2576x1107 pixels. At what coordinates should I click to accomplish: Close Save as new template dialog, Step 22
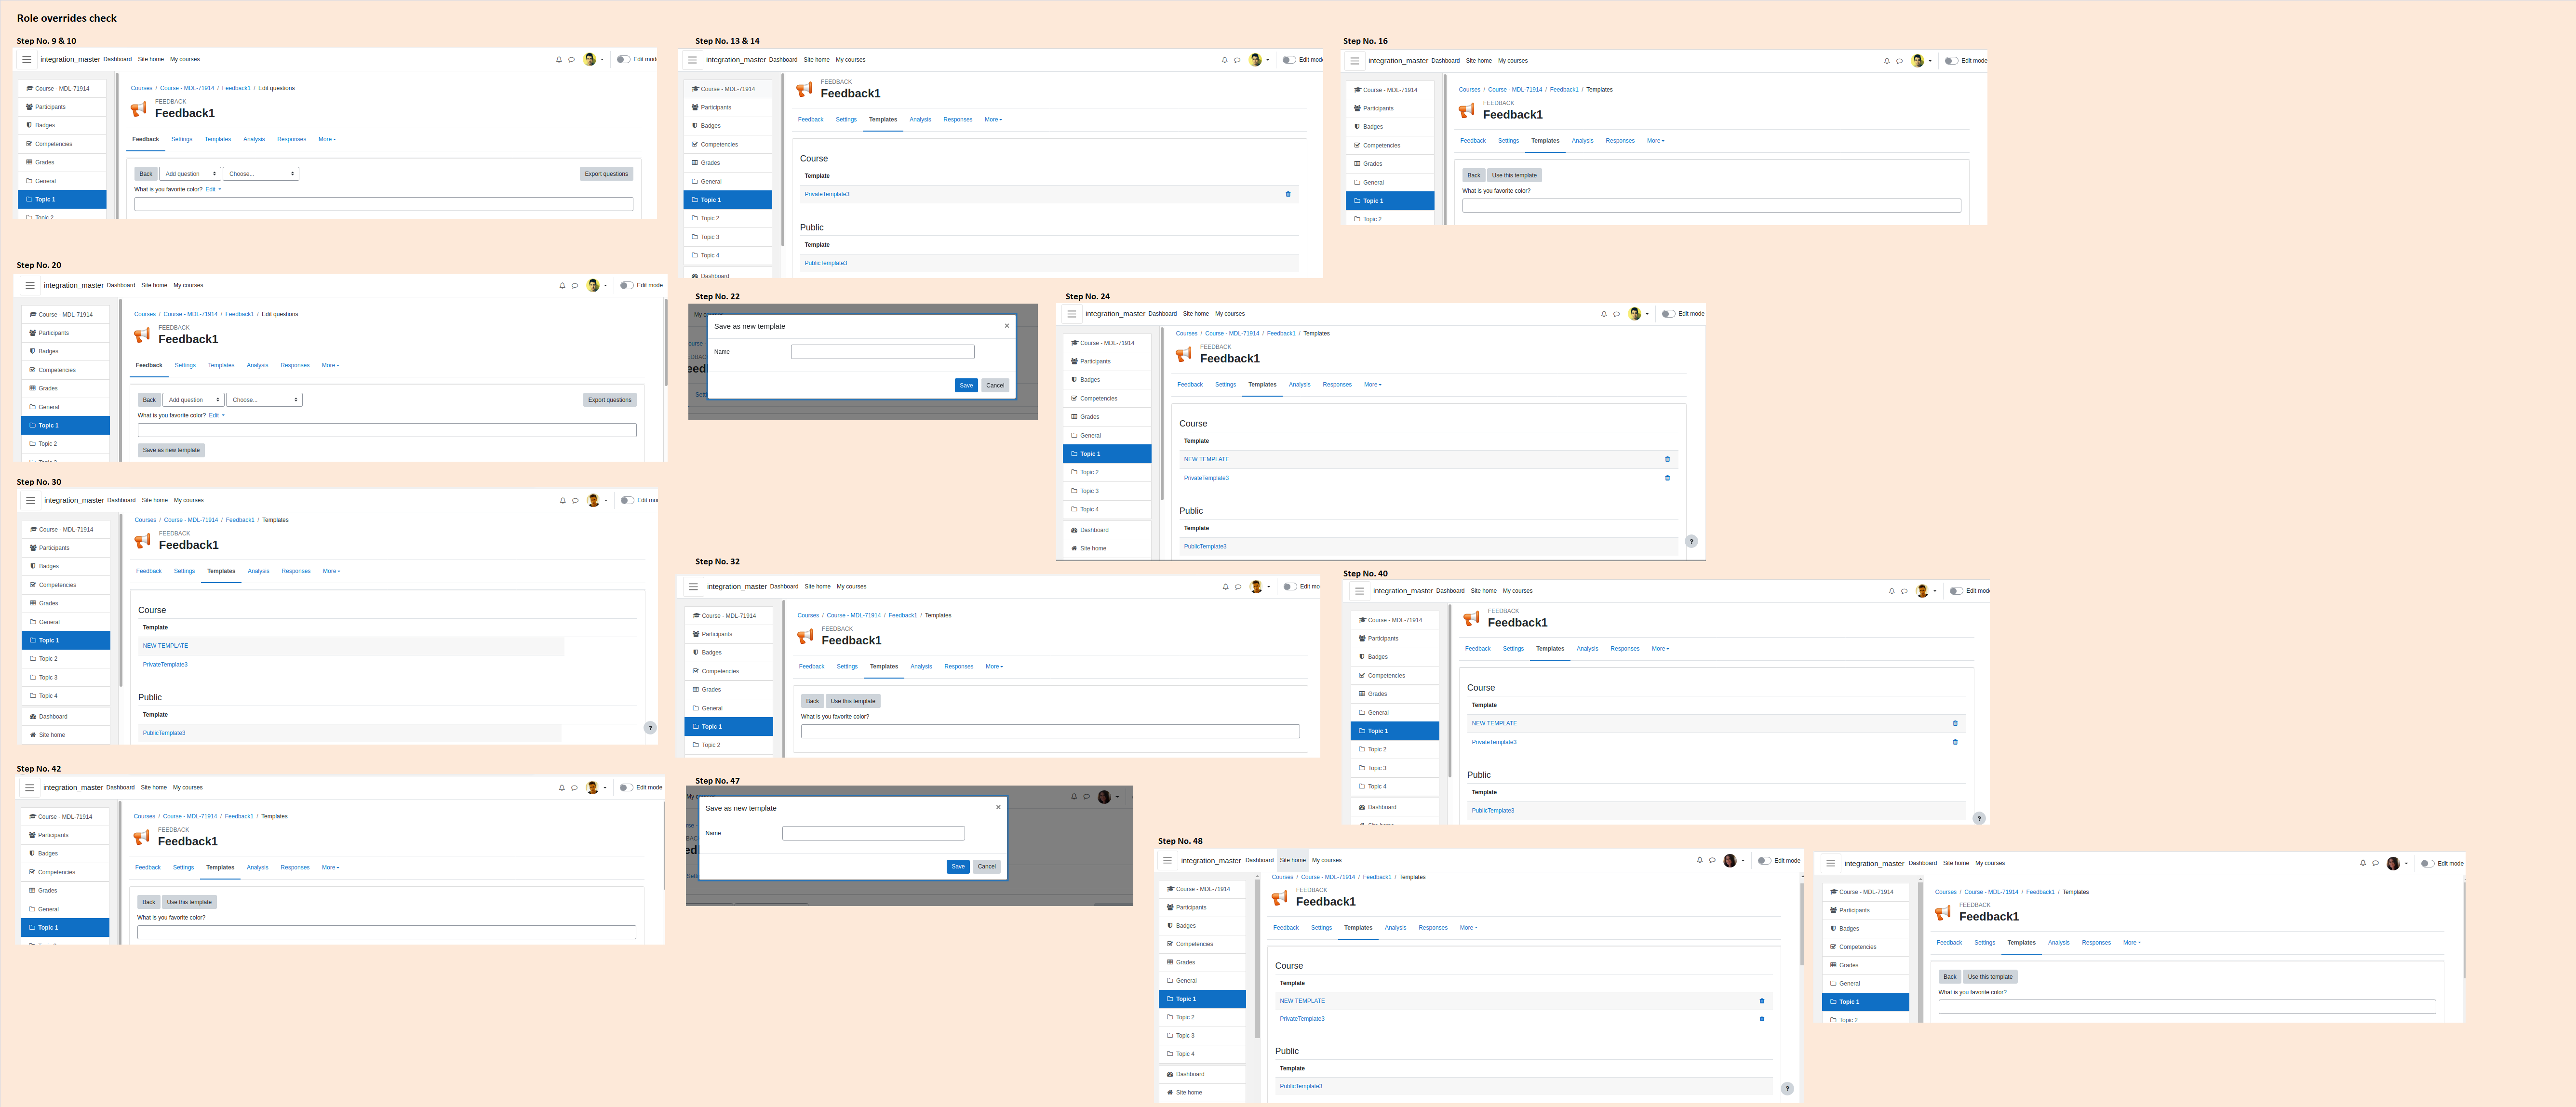coord(1006,326)
